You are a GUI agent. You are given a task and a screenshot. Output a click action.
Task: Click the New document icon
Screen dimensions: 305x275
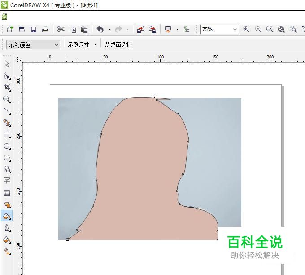coord(10,29)
